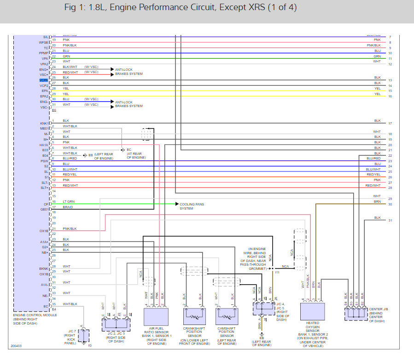The width and height of the screenshot is (414, 359).
Task: Click the J/C 4, J/C 5 connector block
Action: click(264, 308)
